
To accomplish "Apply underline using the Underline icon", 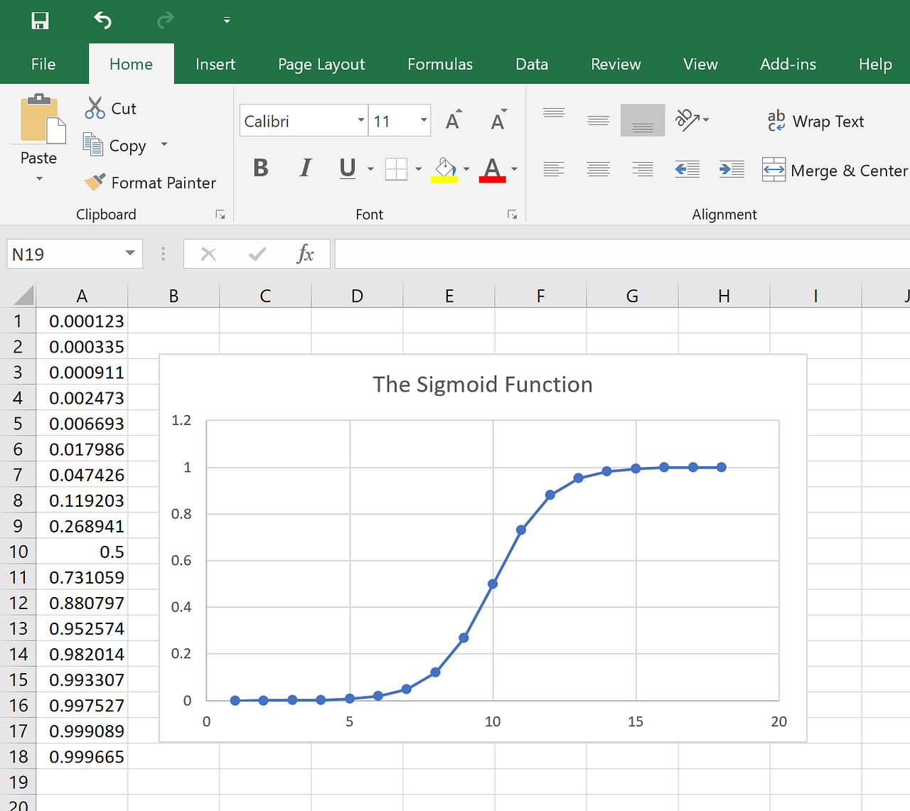I will pos(346,168).
